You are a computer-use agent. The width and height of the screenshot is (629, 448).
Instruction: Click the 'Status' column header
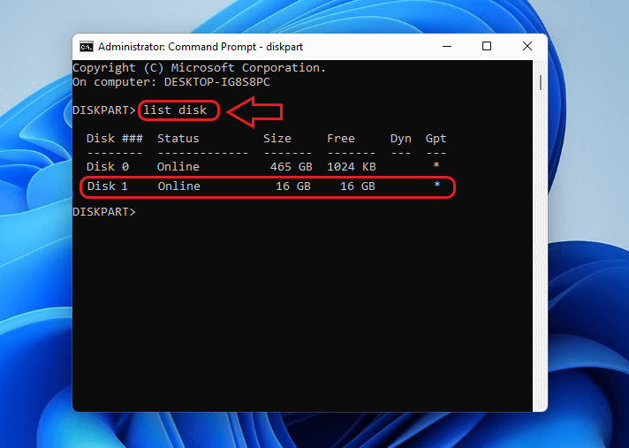tap(178, 139)
